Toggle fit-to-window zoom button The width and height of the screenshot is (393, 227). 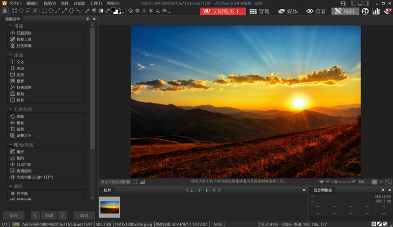[x=388, y=182]
